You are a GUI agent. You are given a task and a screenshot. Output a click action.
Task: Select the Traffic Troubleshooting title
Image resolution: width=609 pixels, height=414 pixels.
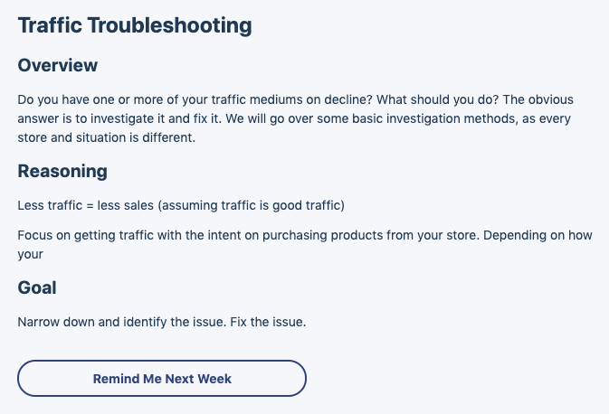point(135,25)
